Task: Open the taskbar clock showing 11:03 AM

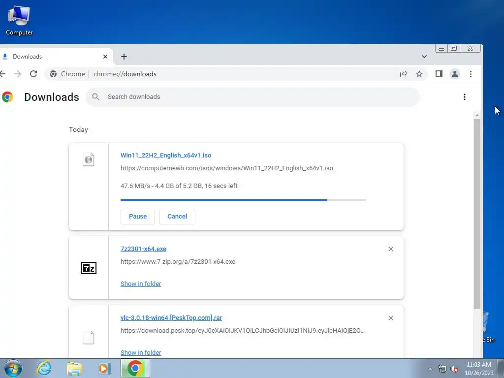Action: tap(478, 369)
